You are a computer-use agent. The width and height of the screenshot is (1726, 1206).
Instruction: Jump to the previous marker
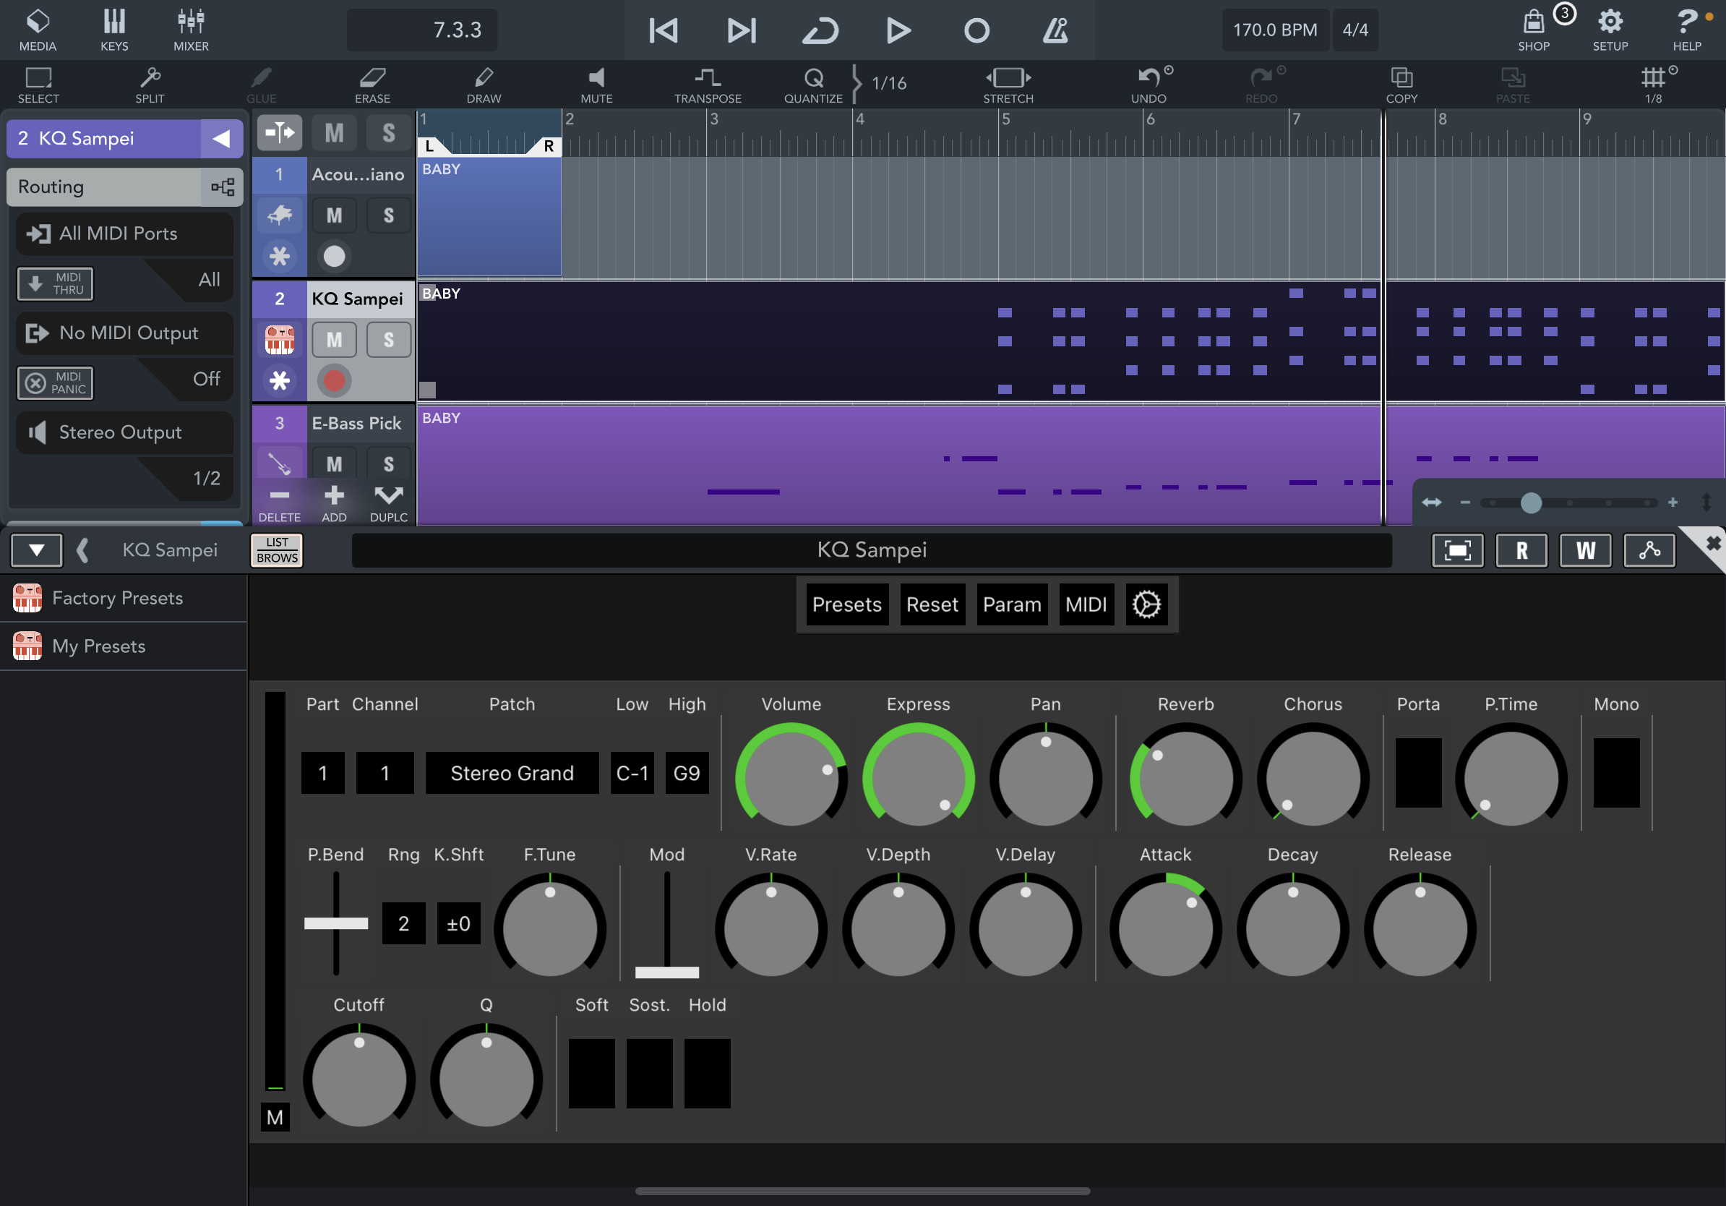[663, 30]
